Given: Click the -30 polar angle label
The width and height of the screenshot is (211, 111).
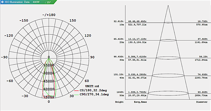Looking at the screenshot, I should coord(25,96).
